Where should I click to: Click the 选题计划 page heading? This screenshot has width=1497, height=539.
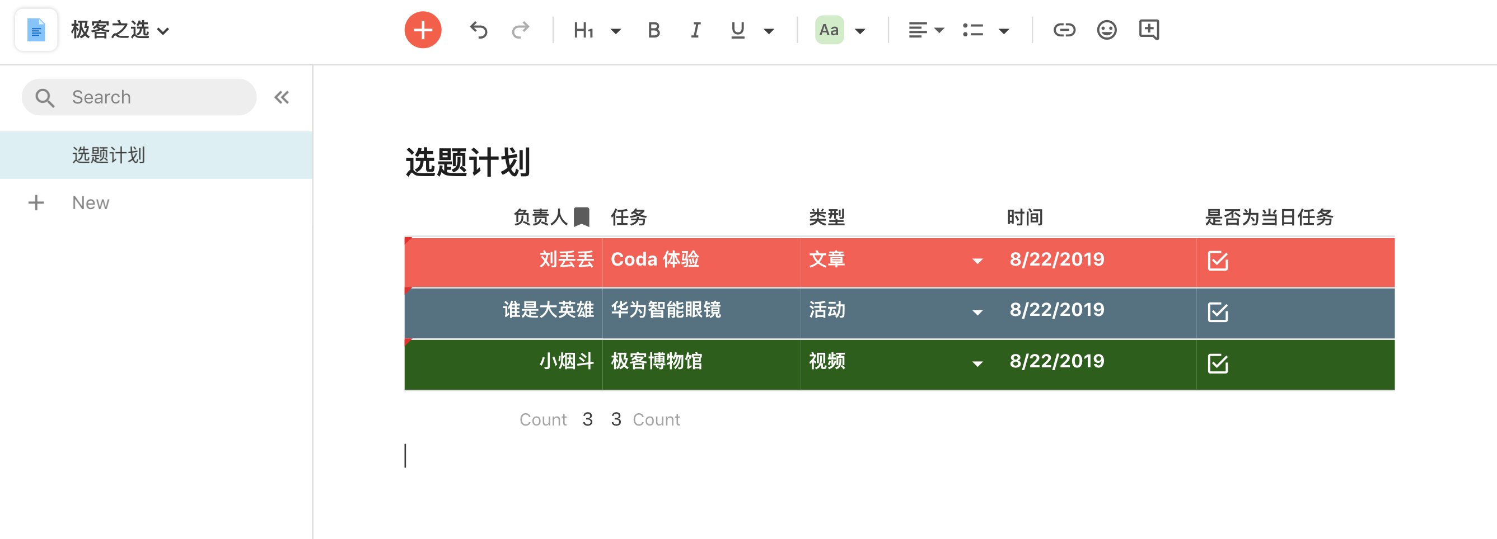[x=468, y=162]
